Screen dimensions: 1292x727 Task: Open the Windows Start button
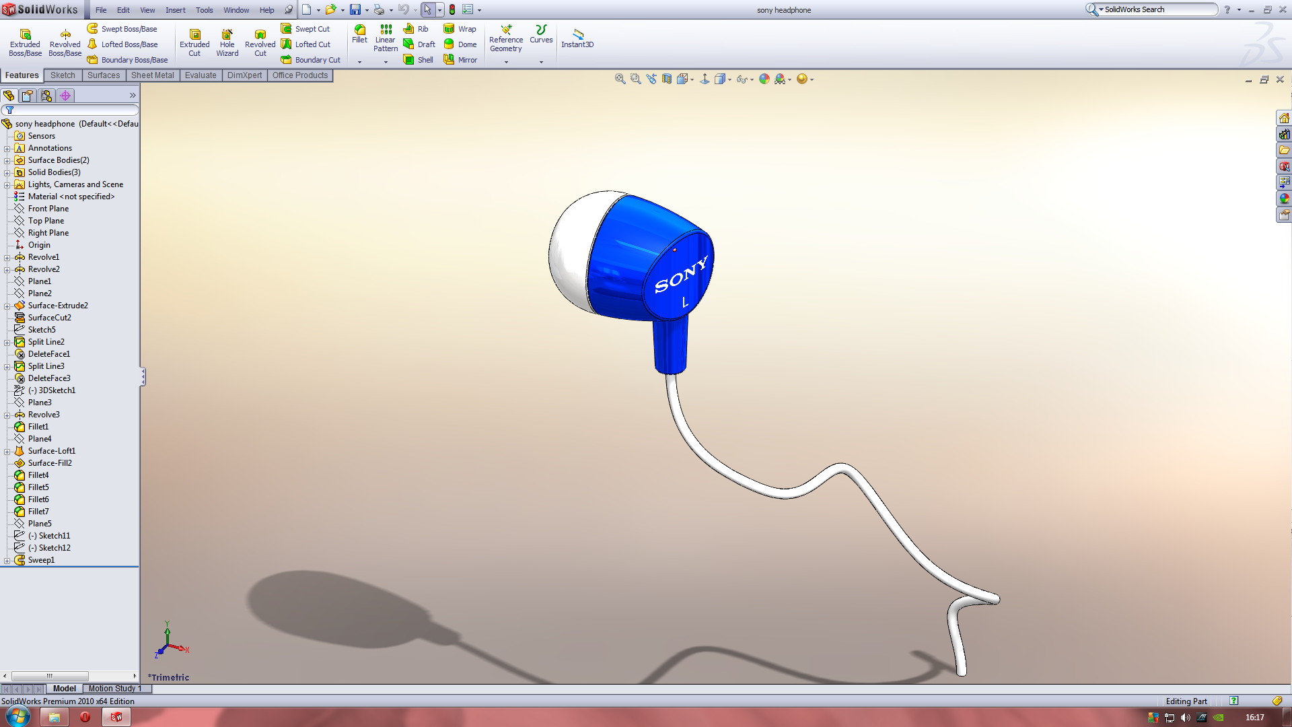click(x=18, y=717)
